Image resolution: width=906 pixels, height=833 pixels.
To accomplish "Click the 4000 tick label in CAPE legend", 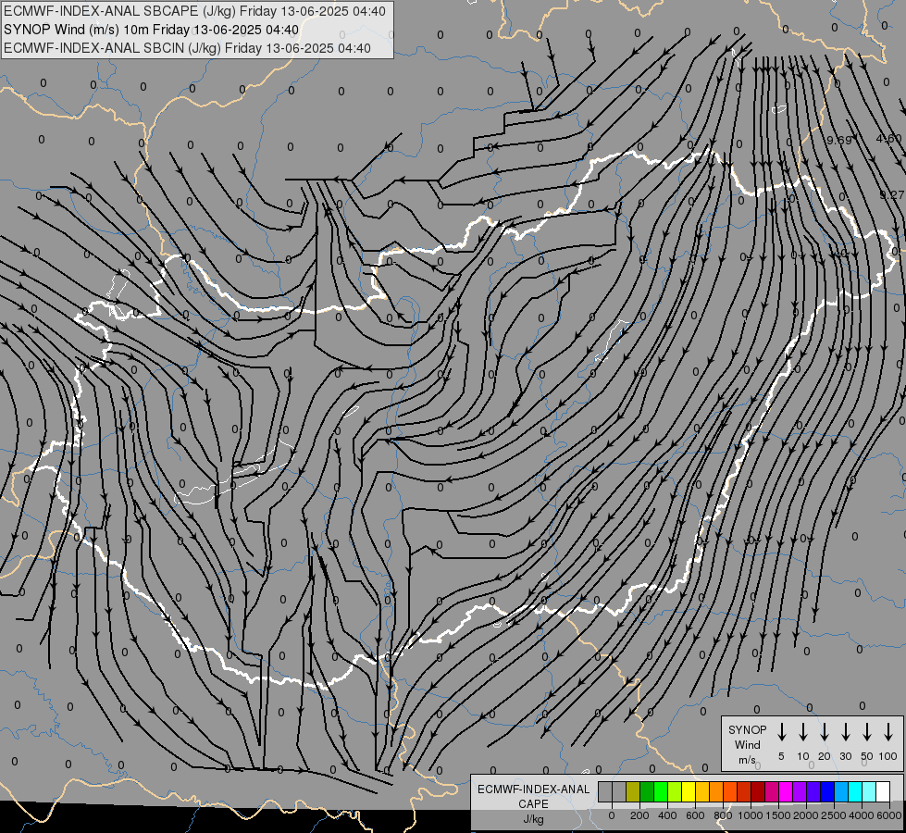I will 862,815.
